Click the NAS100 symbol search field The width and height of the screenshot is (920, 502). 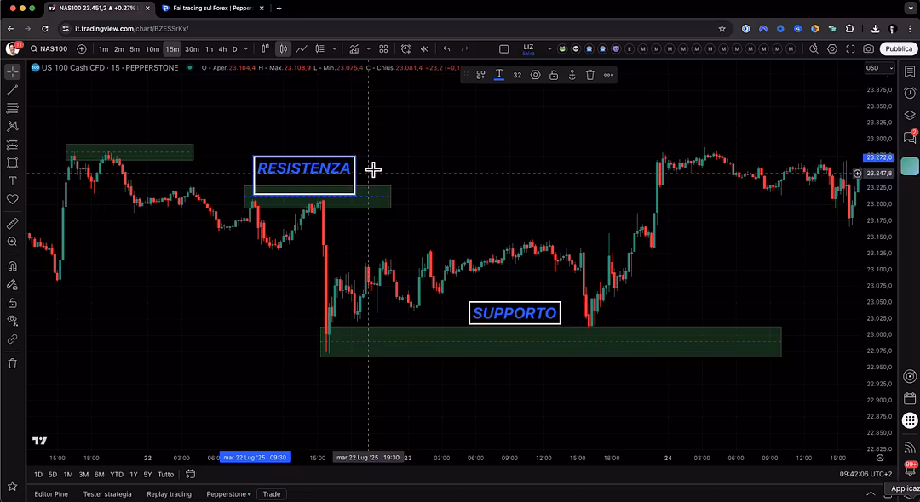54,49
